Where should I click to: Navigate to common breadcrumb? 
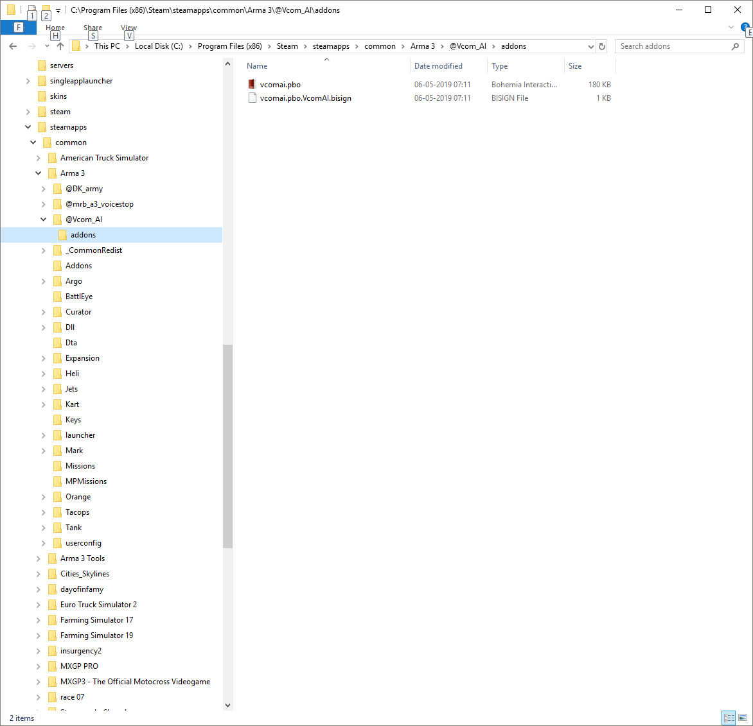point(380,46)
